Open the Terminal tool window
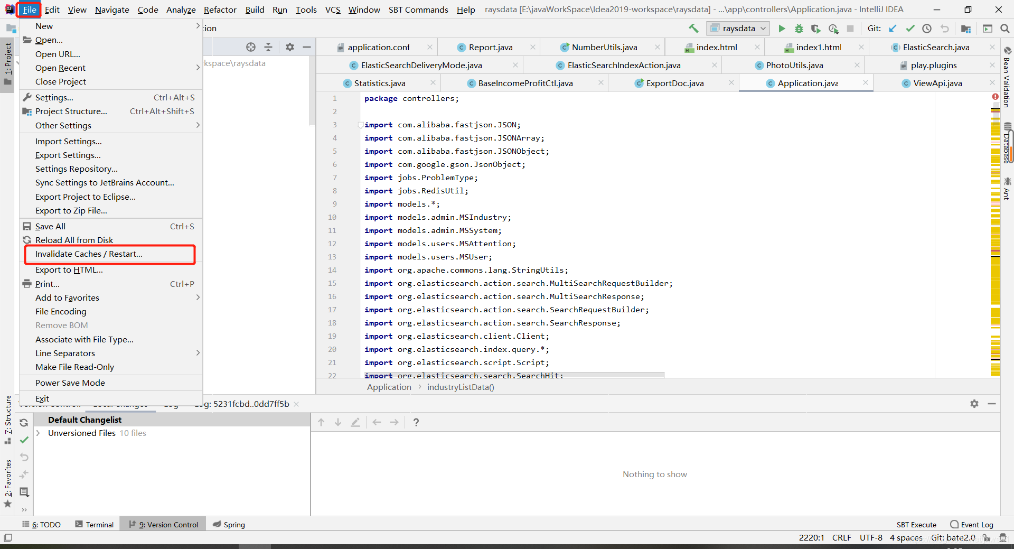The image size is (1014, 549). [x=95, y=524]
